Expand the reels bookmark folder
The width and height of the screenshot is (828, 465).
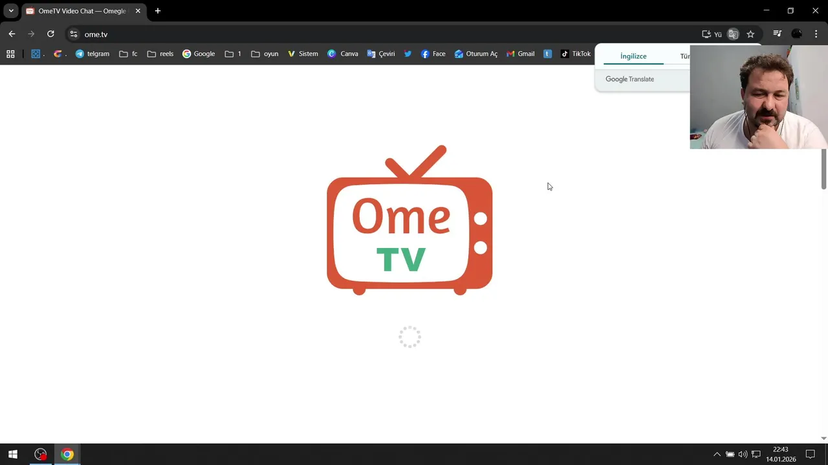[x=160, y=54]
